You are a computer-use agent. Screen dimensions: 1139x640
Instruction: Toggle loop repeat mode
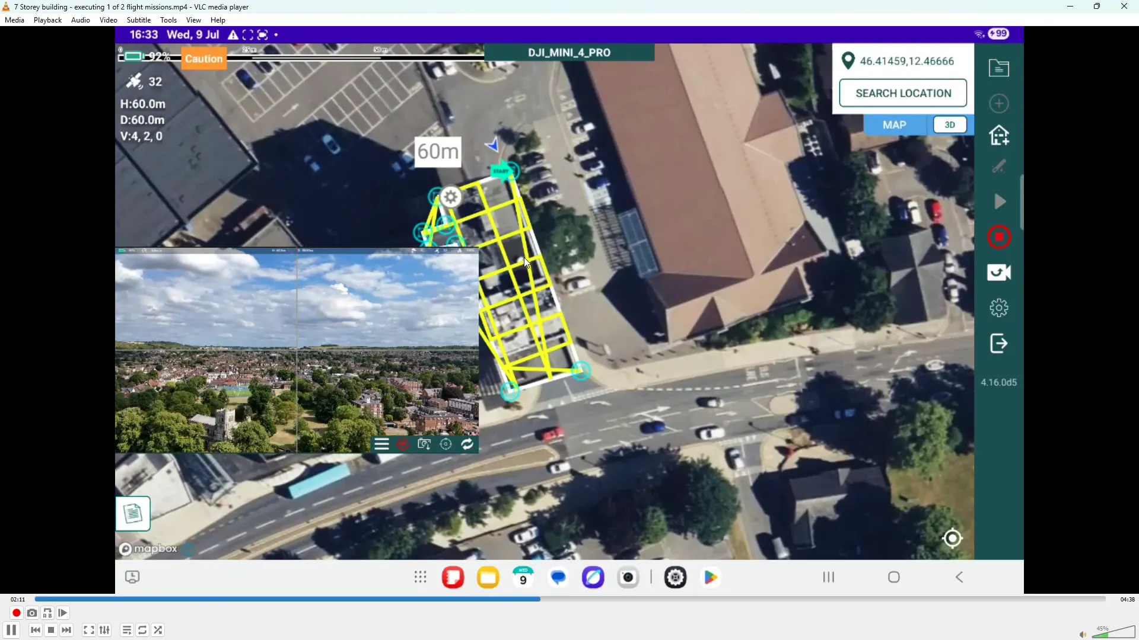[142, 631]
